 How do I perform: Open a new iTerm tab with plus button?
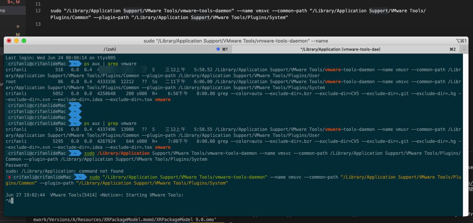464,49
